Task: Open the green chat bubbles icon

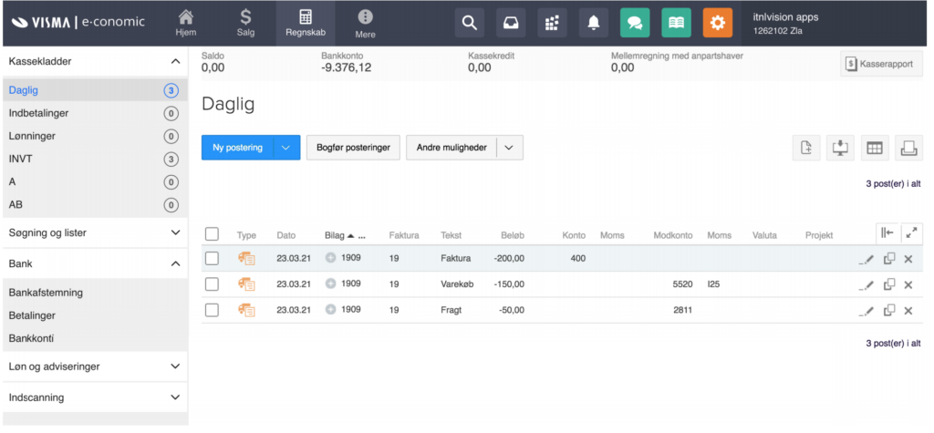Action: click(635, 23)
